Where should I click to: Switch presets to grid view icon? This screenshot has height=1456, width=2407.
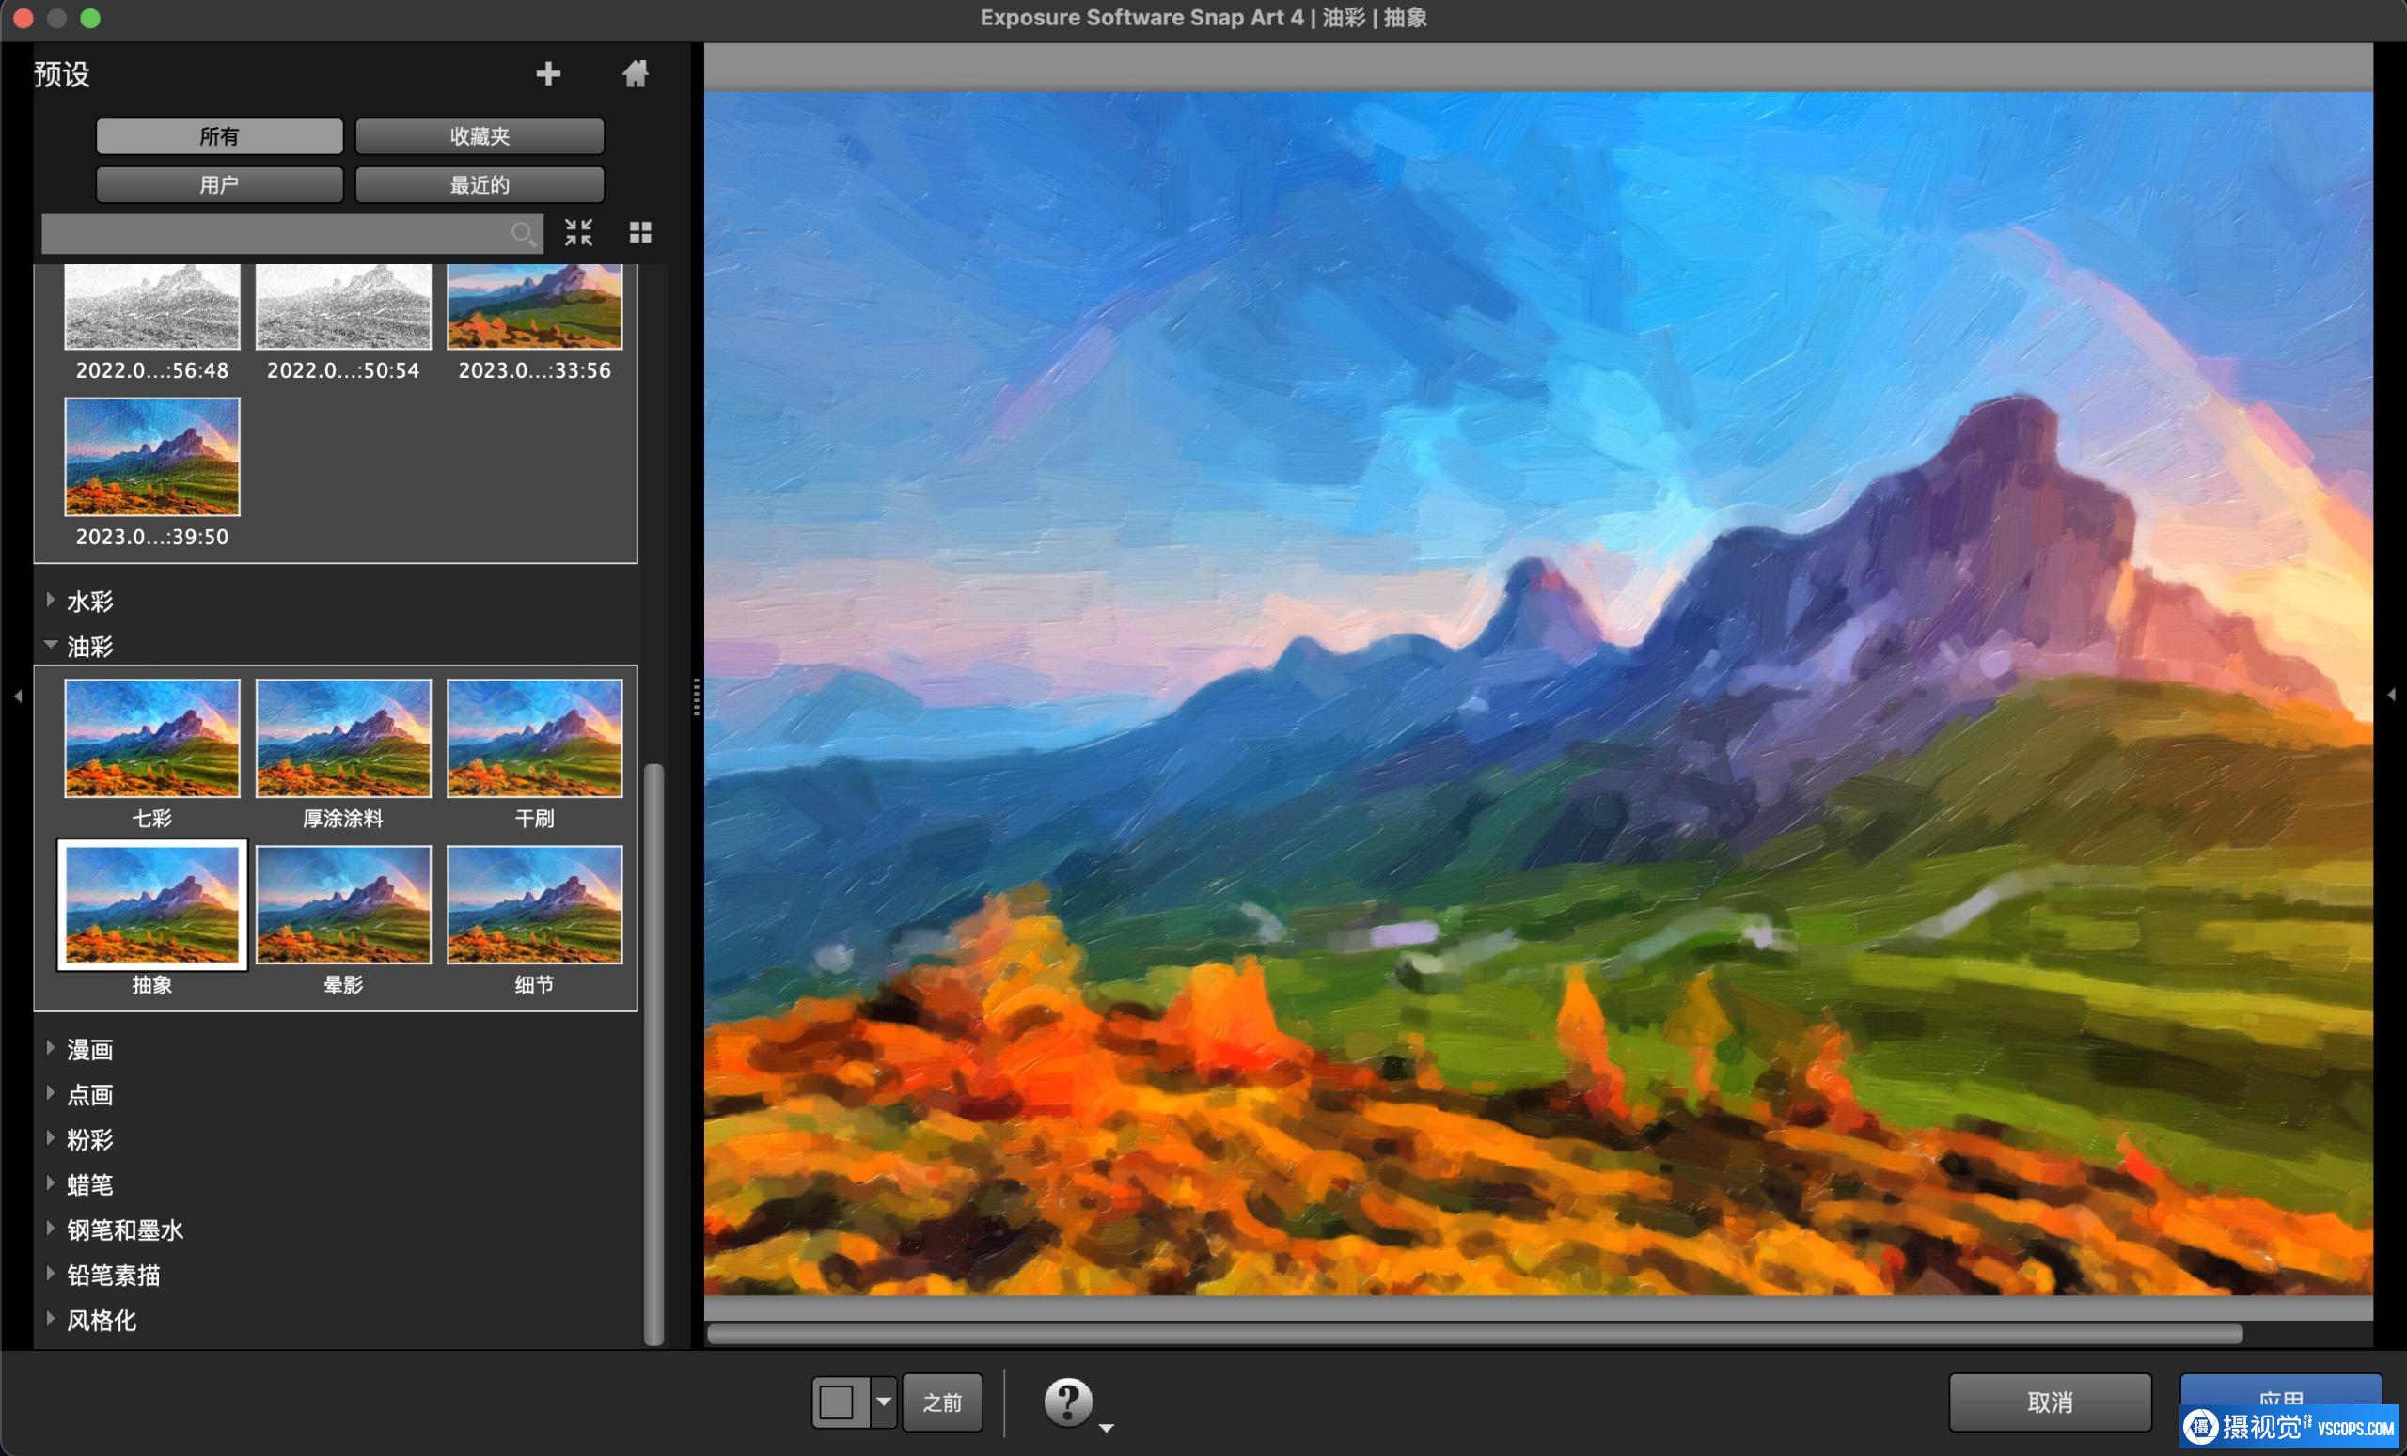click(x=640, y=232)
